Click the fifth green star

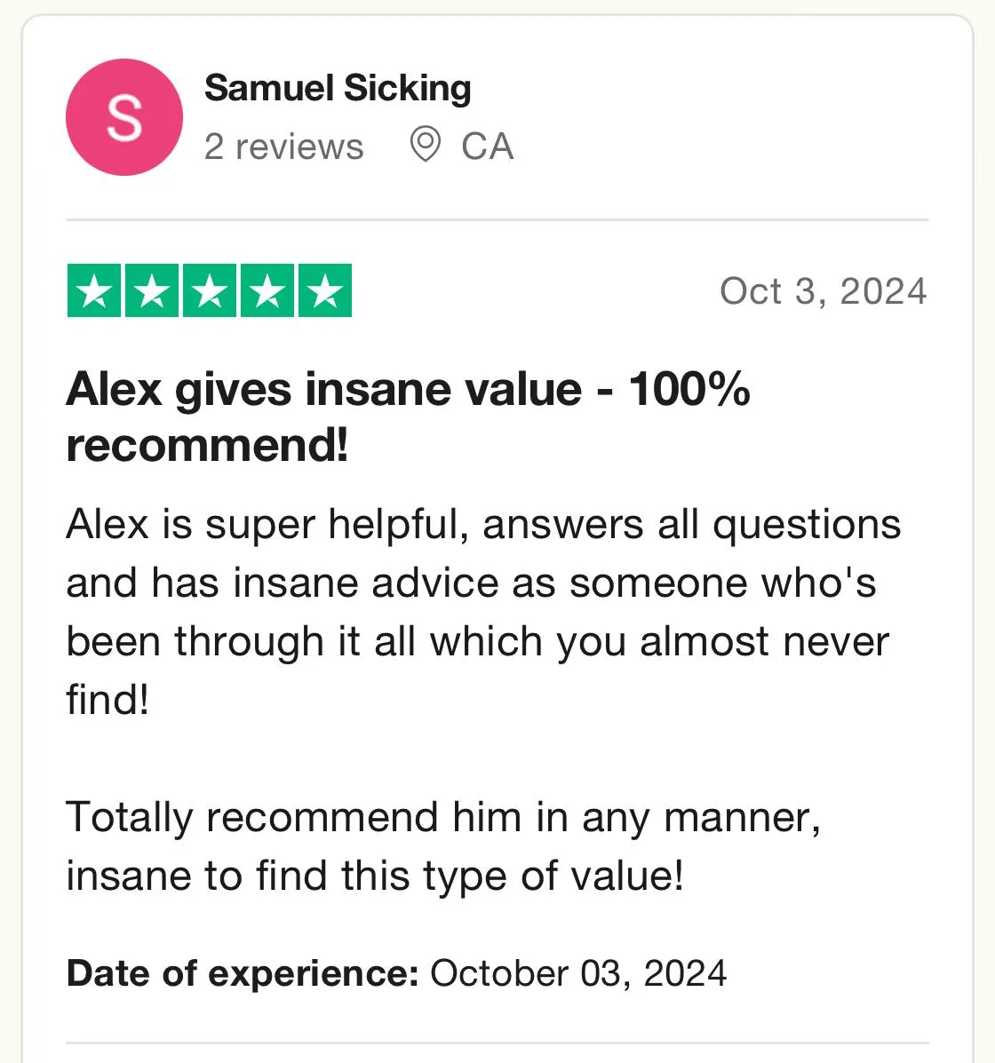point(325,290)
